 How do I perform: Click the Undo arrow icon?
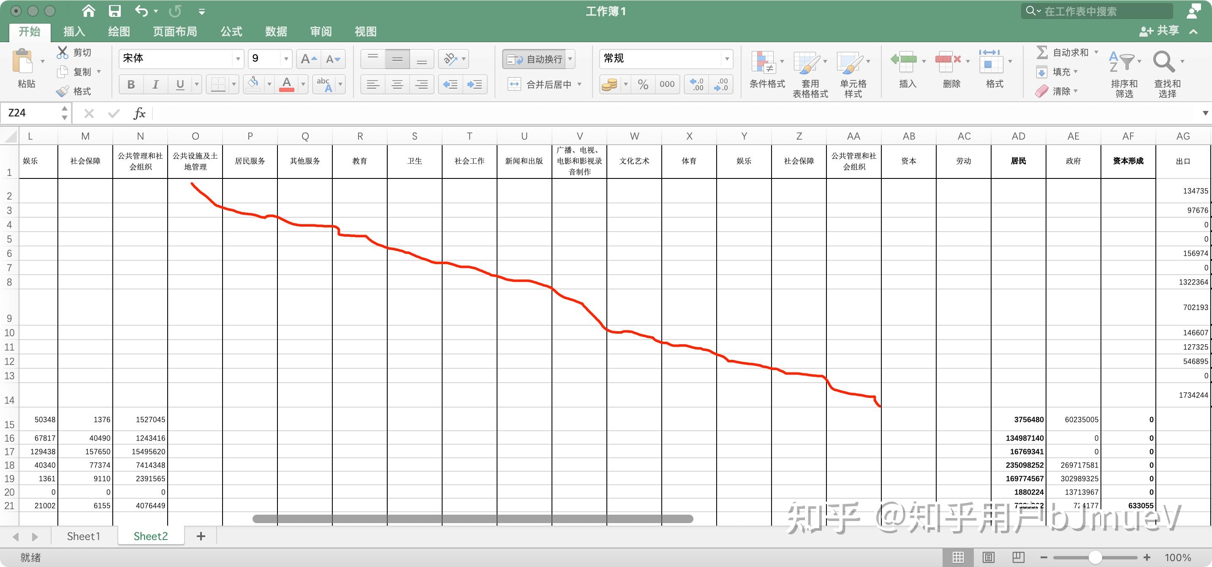coord(141,11)
